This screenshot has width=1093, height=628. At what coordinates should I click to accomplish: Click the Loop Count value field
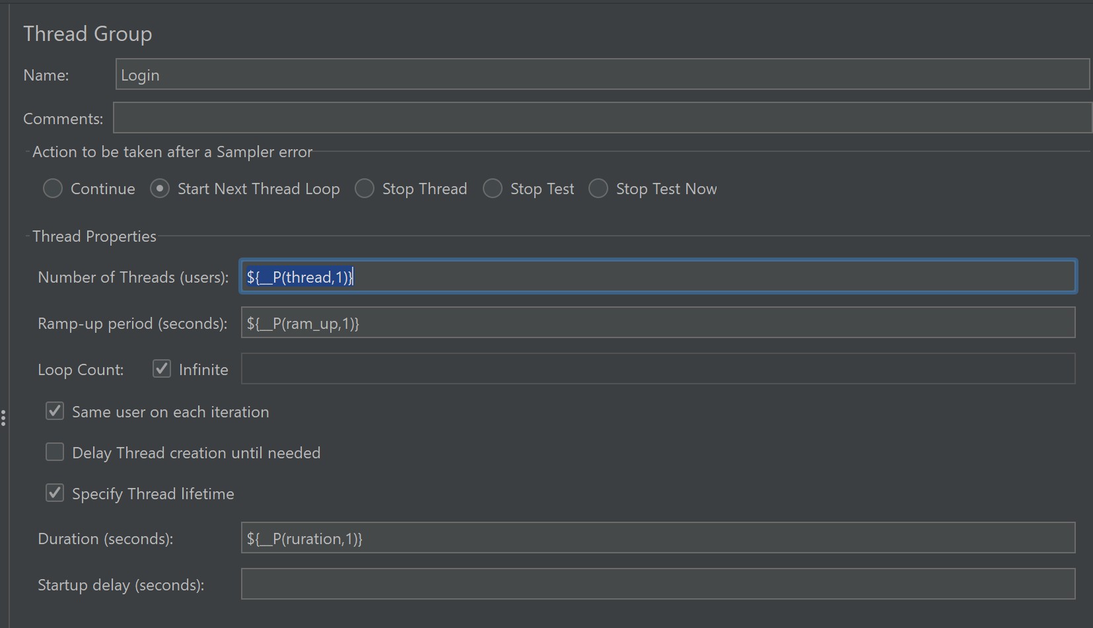point(657,368)
